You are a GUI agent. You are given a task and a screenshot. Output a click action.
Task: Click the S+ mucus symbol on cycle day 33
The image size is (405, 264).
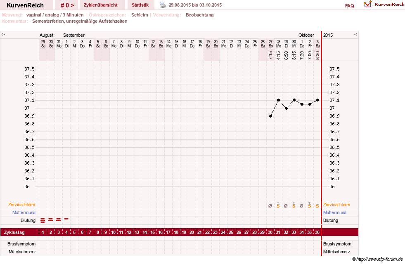(294, 205)
